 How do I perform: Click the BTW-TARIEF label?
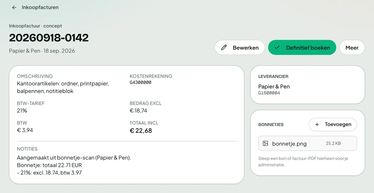[x=31, y=103]
